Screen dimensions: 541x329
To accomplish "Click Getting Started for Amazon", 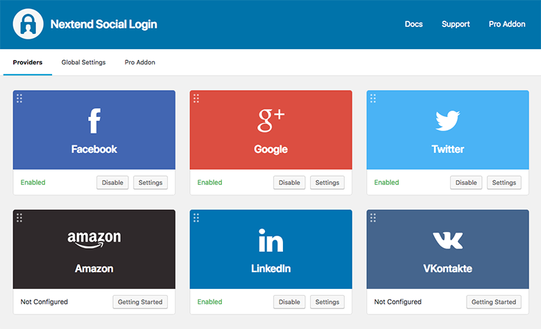I will [140, 302].
